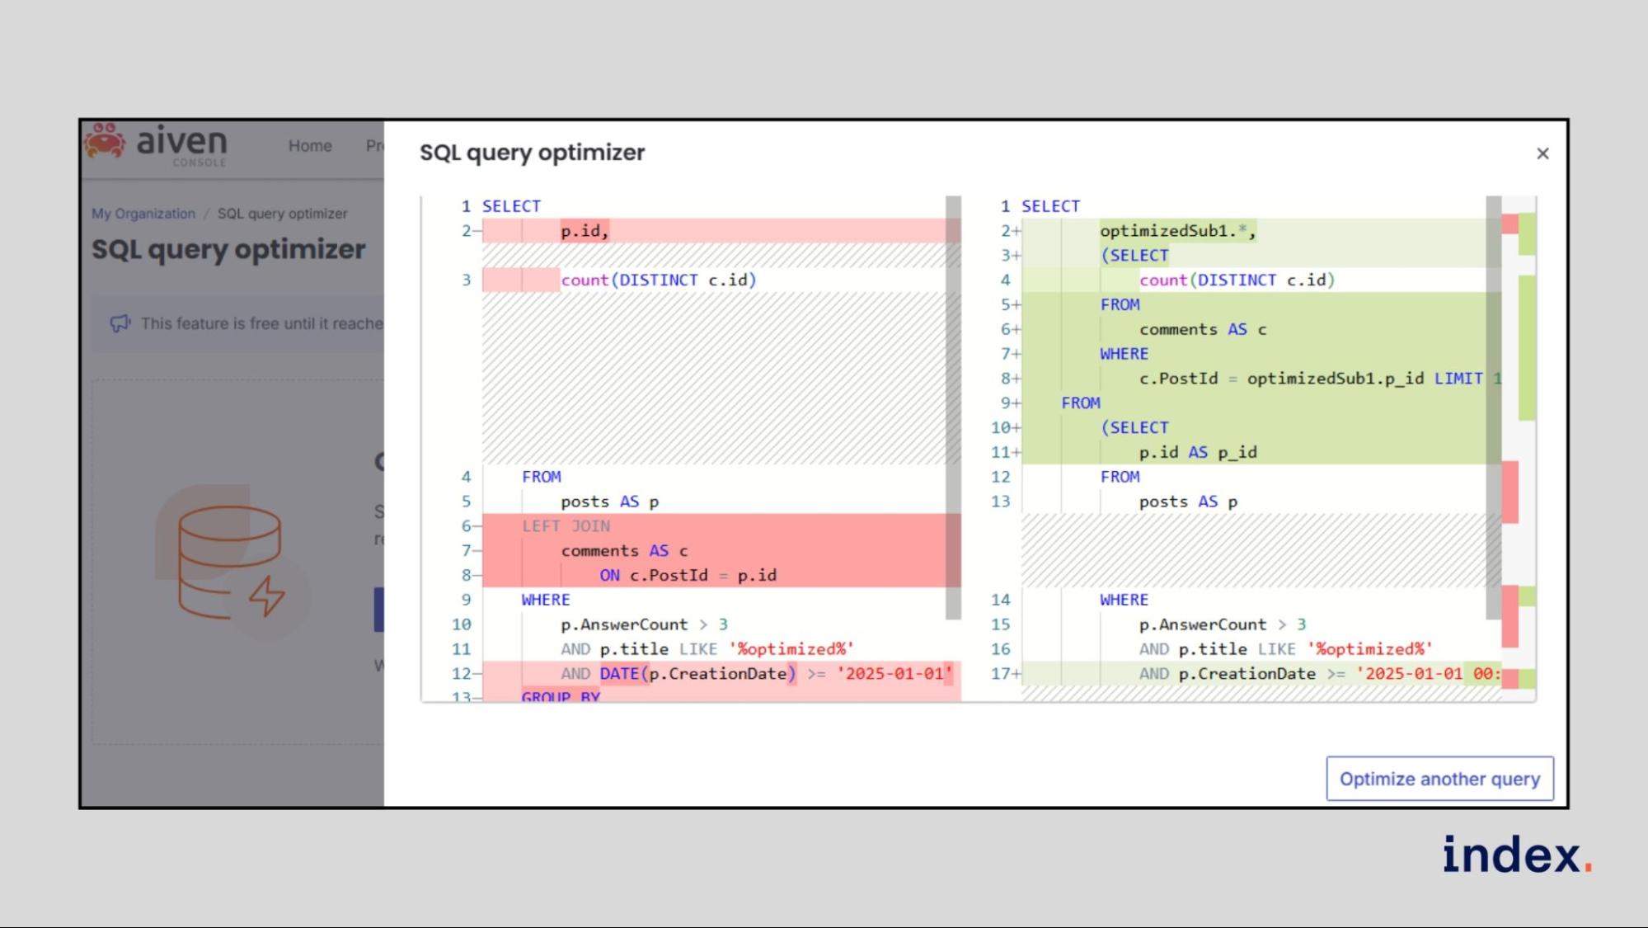Open the Home navigation item
1648x928 pixels.
[310, 146]
